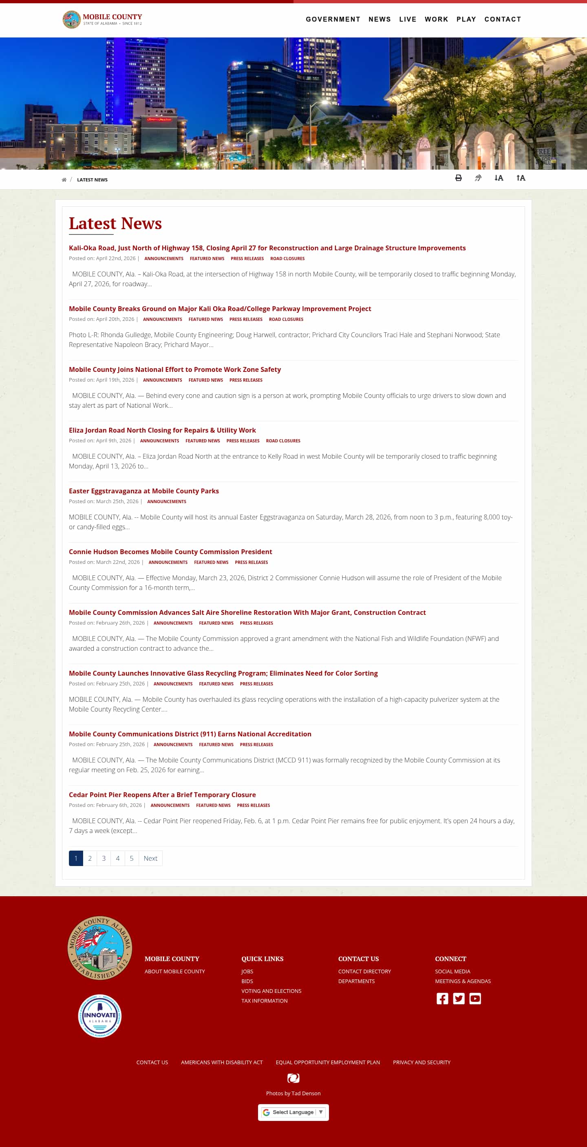Increase the page font size
This screenshot has width=587, height=1147.
(x=521, y=178)
